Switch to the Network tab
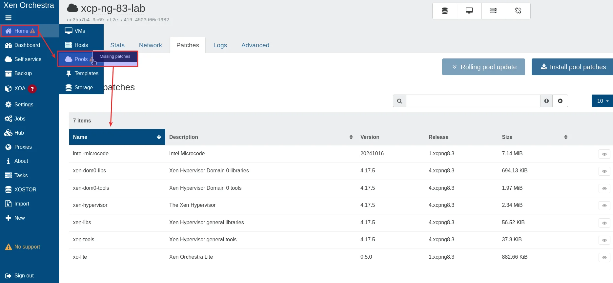 [151, 45]
